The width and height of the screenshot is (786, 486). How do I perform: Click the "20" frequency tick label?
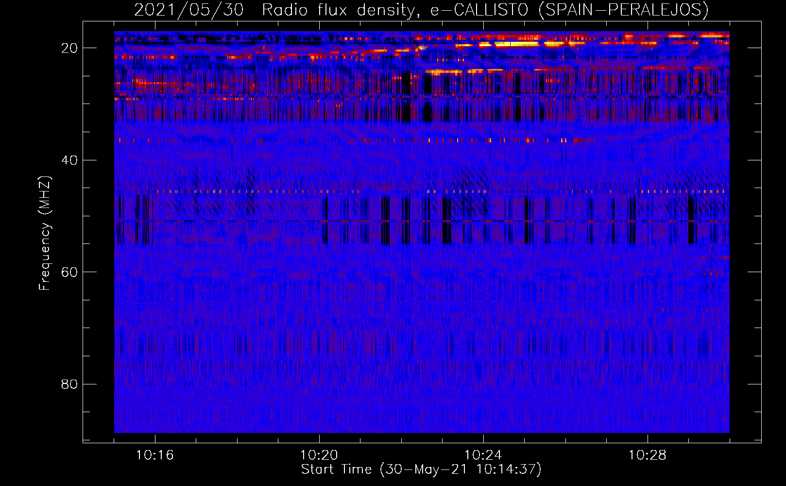(x=69, y=48)
